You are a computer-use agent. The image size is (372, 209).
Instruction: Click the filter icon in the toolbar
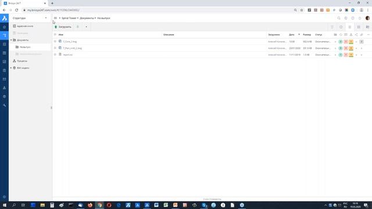pyautogui.click(x=332, y=27)
